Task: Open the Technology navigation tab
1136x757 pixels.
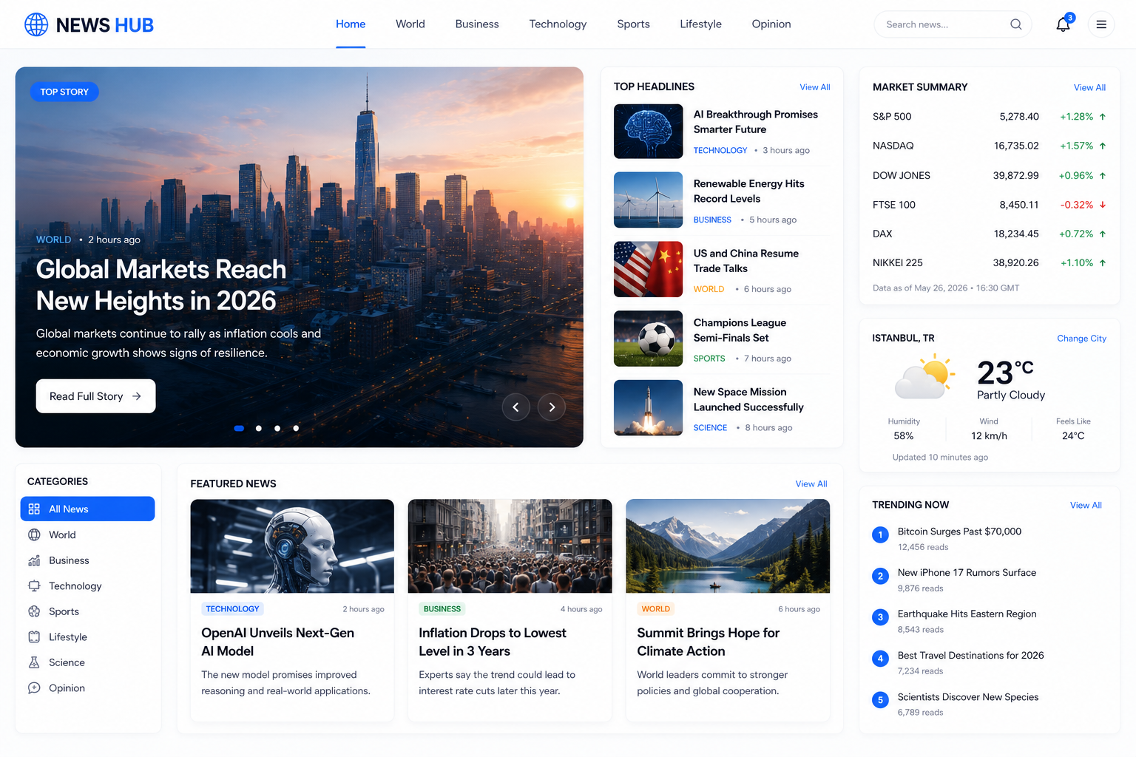Action: [x=558, y=24]
